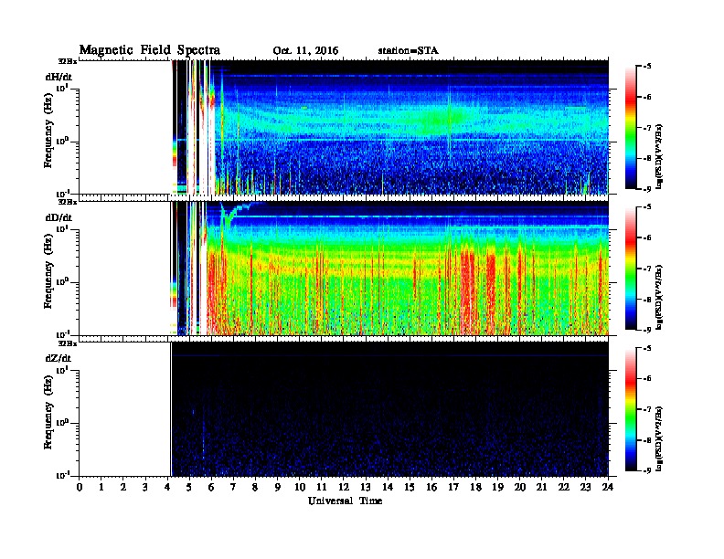Click the "Magnetic Field Spectra" title

[150, 50]
